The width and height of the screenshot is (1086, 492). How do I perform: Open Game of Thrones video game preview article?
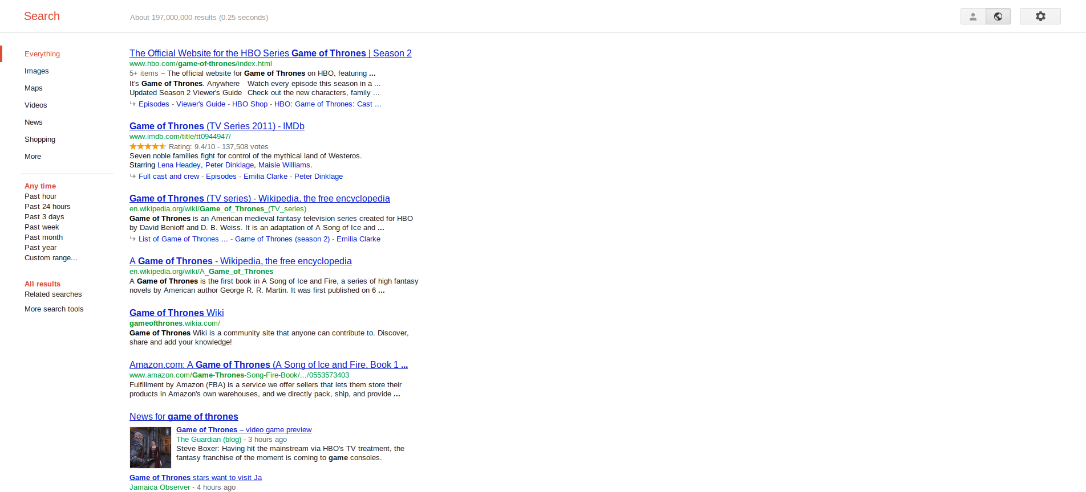244,430
